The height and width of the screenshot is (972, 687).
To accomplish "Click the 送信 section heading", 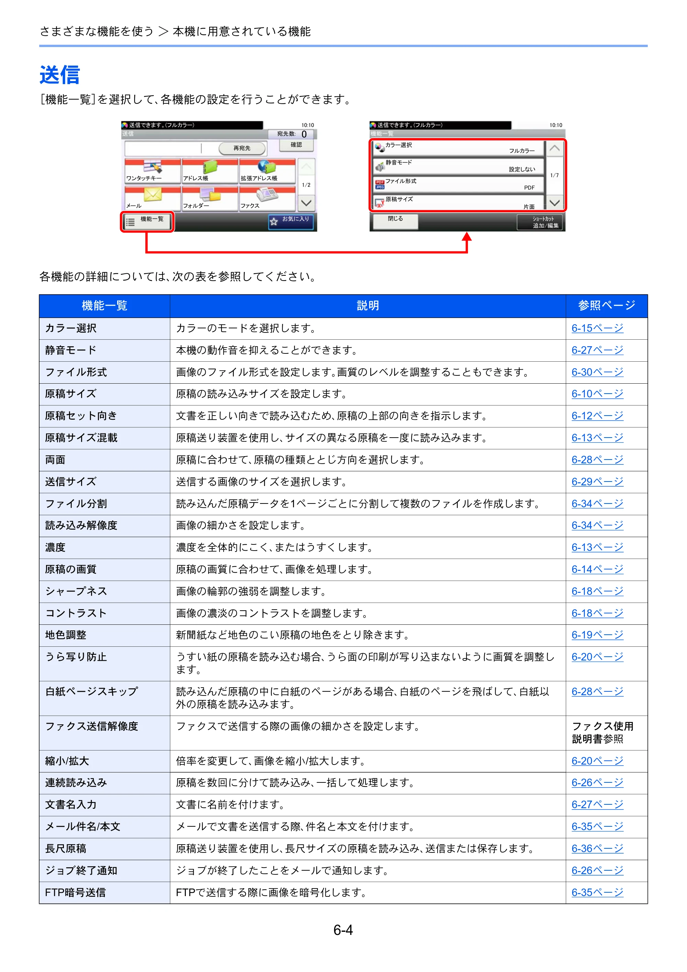I will coord(60,75).
